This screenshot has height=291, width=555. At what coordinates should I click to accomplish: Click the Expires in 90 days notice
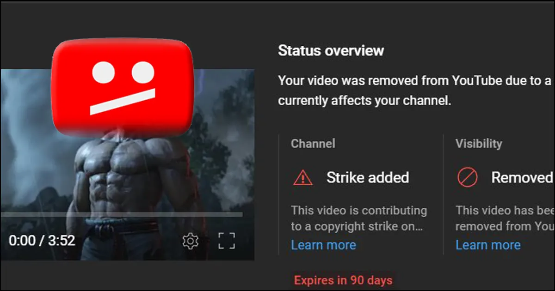pyautogui.click(x=343, y=280)
